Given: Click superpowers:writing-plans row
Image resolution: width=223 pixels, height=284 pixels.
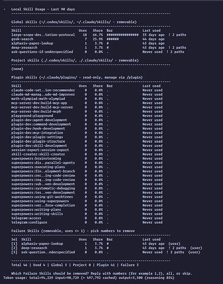Looking at the screenshot, I should pos(87,210).
